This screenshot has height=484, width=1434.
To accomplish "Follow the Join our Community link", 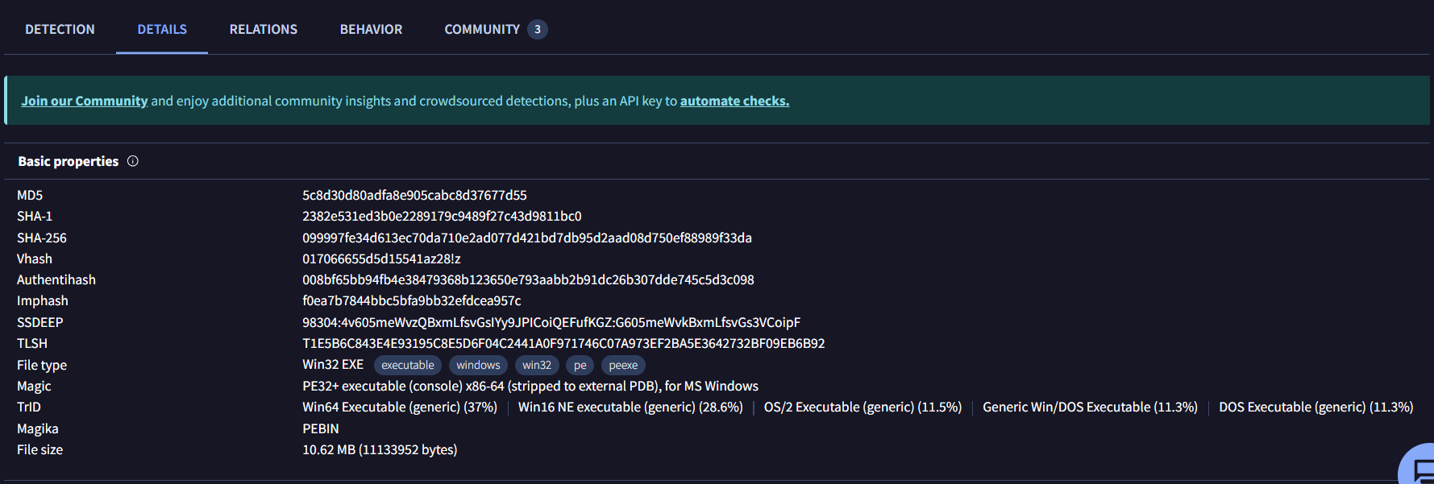I will 85,101.
